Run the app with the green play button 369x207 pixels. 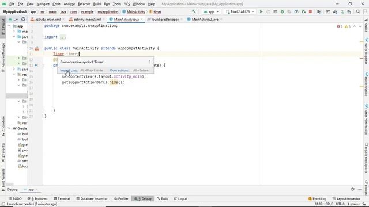pyautogui.click(x=261, y=11)
